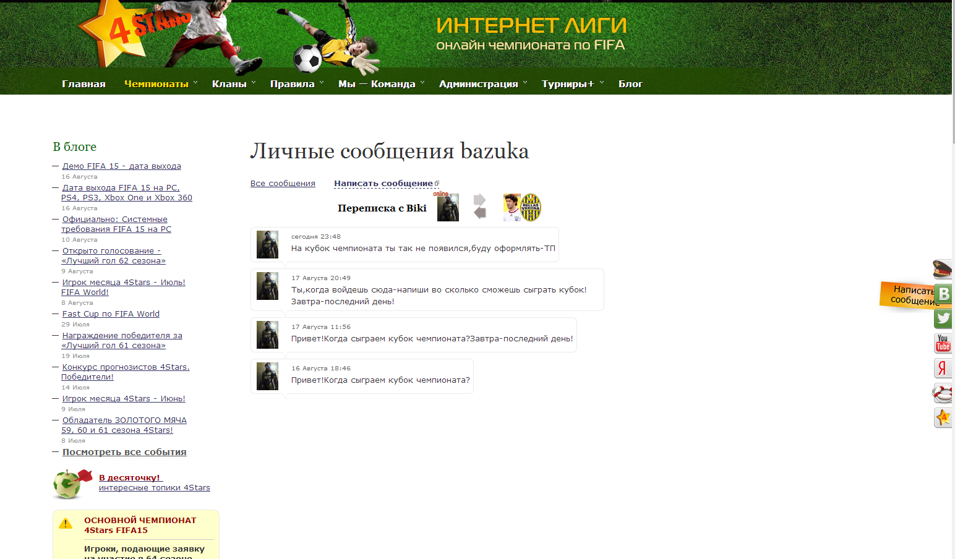
Task: Open 'Дата выхода FIFA 15 на PC' post
Action: pos(127,193)
